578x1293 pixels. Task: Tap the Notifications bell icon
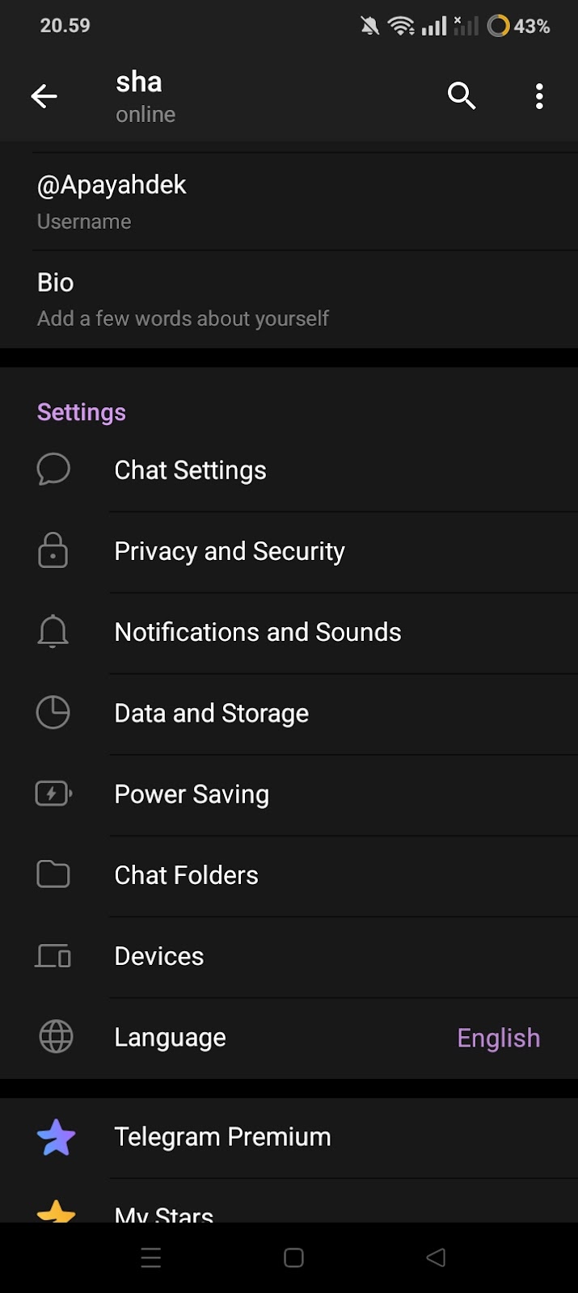53,631
